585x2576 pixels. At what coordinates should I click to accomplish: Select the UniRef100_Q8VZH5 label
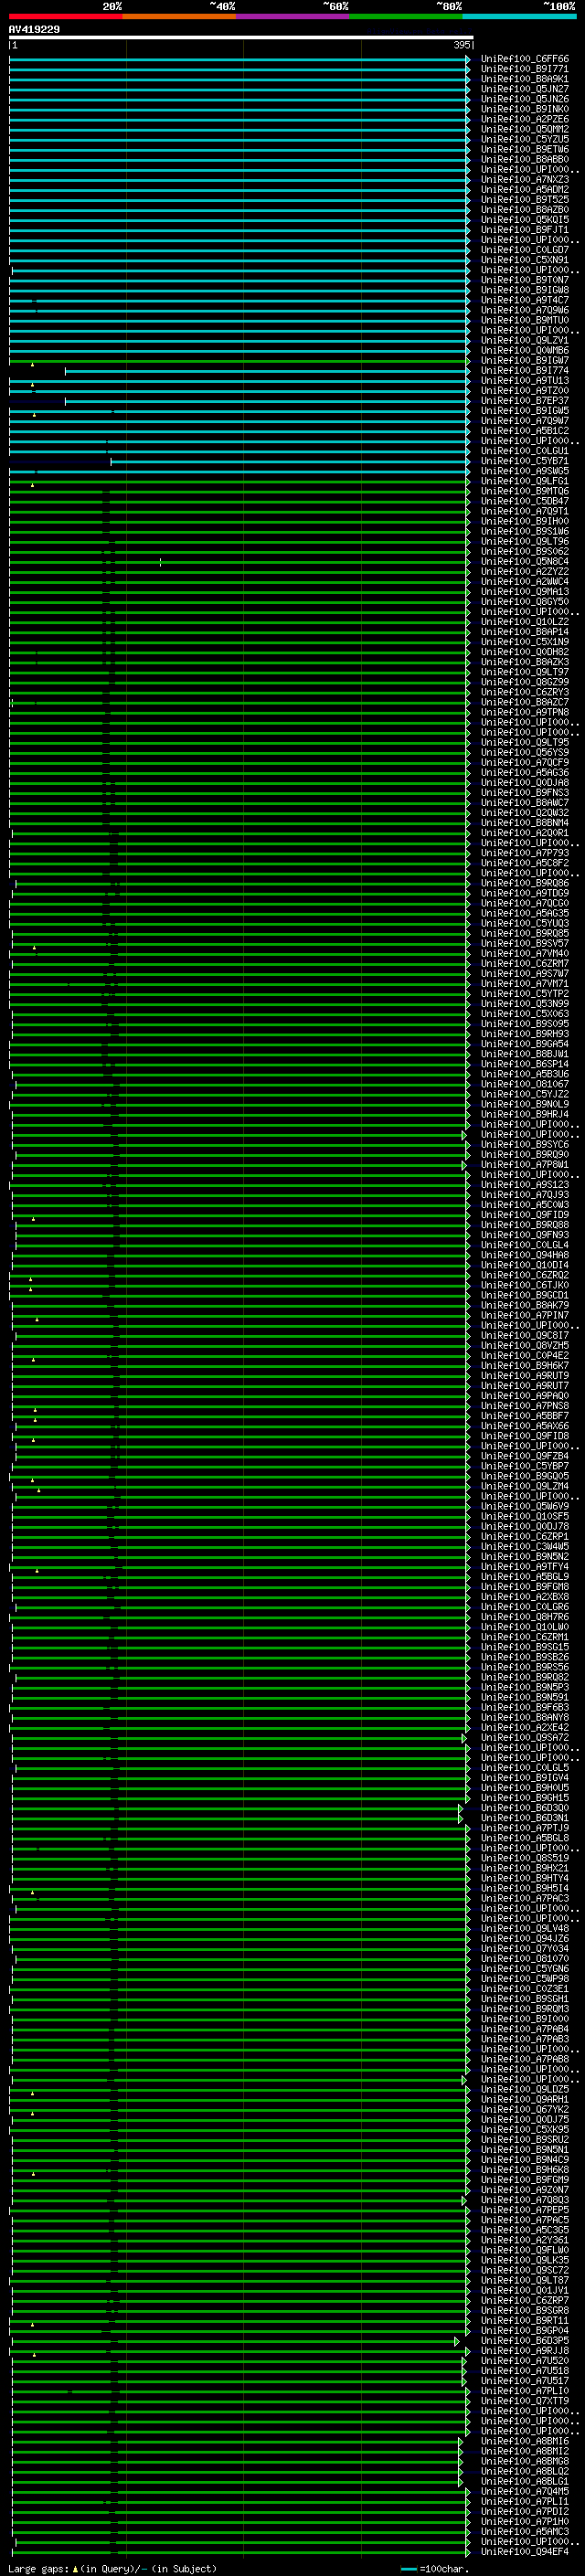[524, 1345]
